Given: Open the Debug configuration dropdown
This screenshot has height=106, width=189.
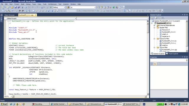Looking at the screenshot, I should pyautogui.click(x=64, y=7).
